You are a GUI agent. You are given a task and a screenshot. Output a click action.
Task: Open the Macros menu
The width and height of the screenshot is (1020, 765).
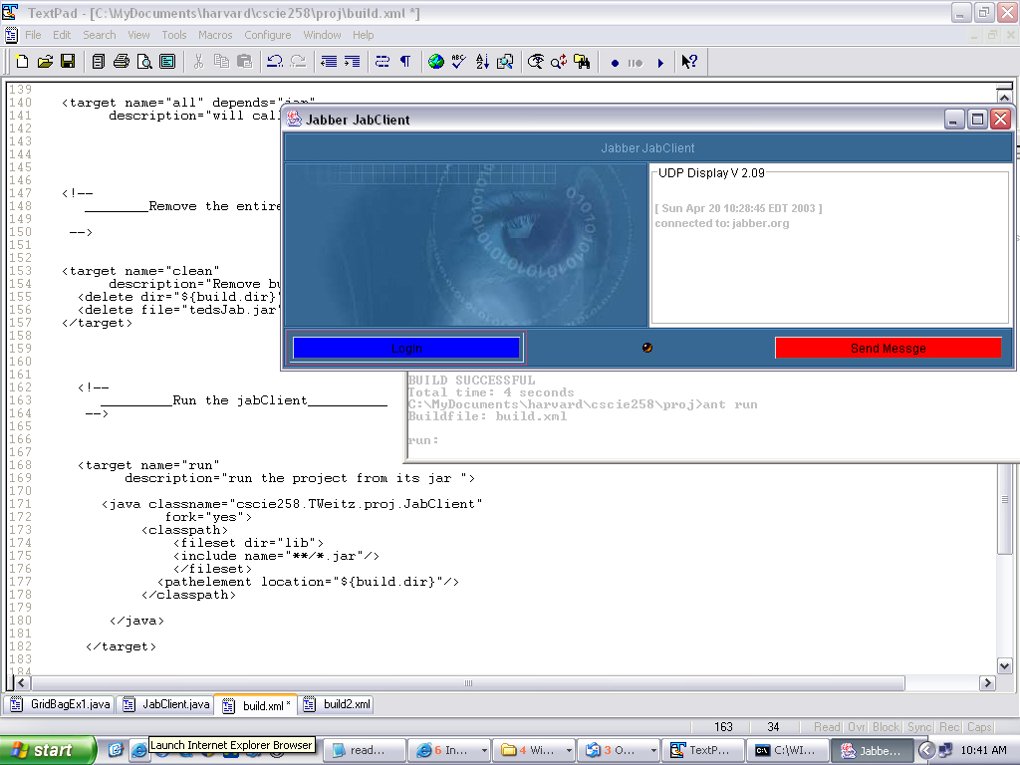point(215,35)
